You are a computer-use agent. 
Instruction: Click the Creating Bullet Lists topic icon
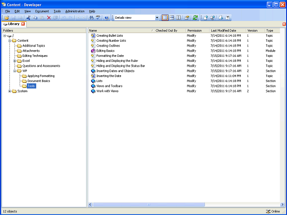[x=93, y=35]
